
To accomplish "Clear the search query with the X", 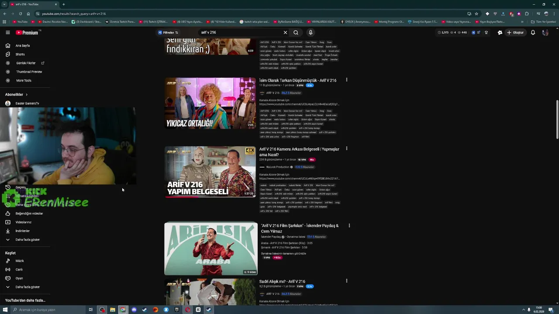I will pyautogui.click(x=285, y=32).
